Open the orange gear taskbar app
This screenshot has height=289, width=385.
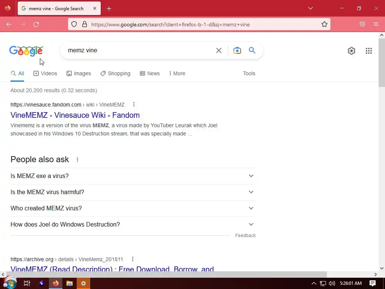click(83, 283)
